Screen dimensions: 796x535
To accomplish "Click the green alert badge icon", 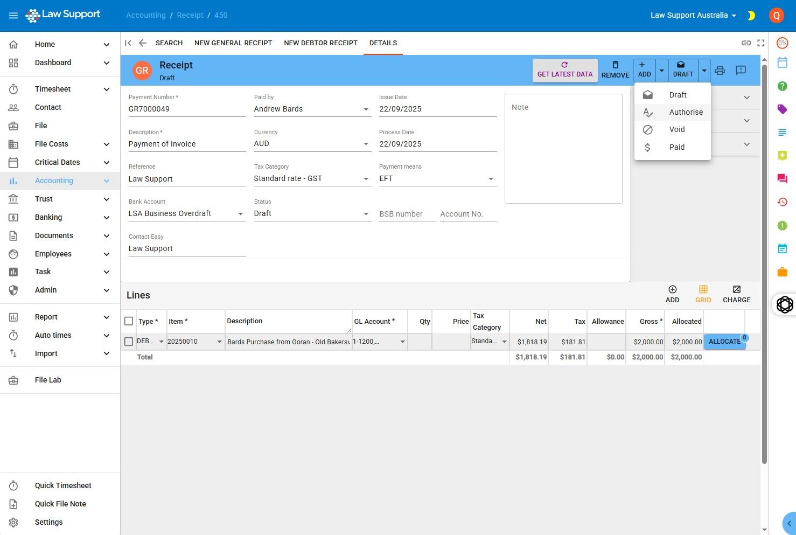I will tap(783, 226).
